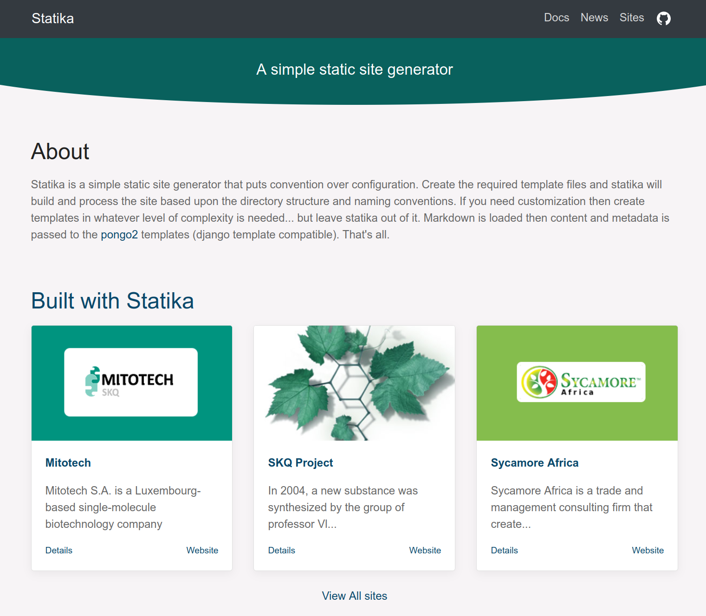
Task: Follow the pongo2 hyperlink
Action: point(119,235)
